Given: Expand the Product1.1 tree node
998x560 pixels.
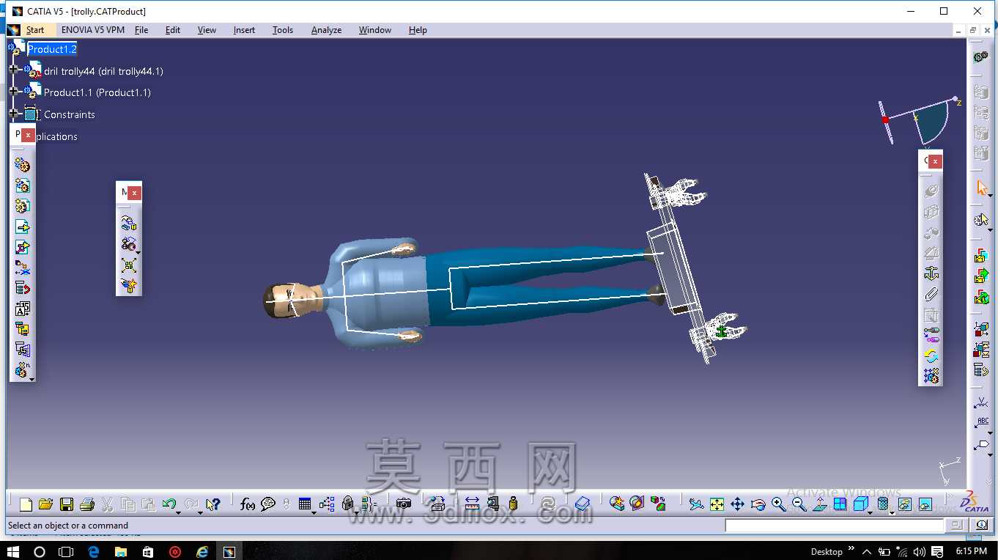Looking at the screenshot, I should (x=13, y=91).
